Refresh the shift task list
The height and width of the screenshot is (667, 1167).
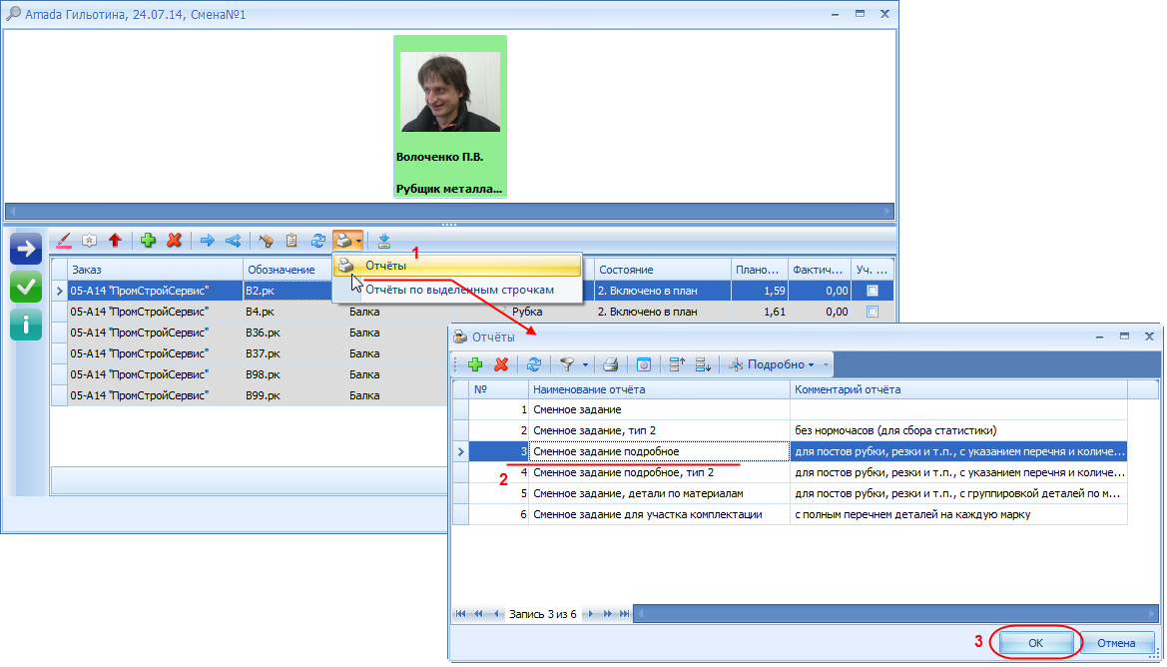pos(317,241)
